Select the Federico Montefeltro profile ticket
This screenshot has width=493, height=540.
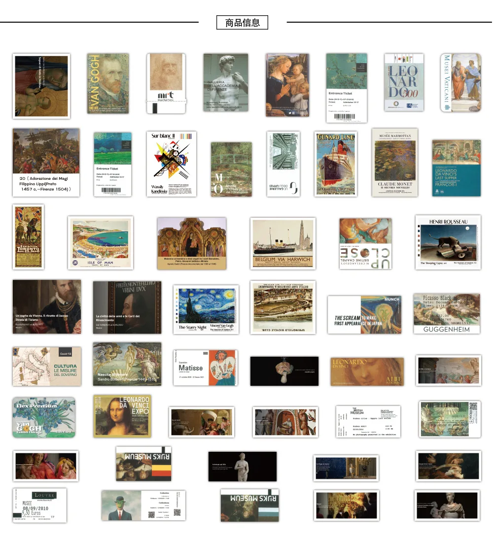[x=127, y=307]
